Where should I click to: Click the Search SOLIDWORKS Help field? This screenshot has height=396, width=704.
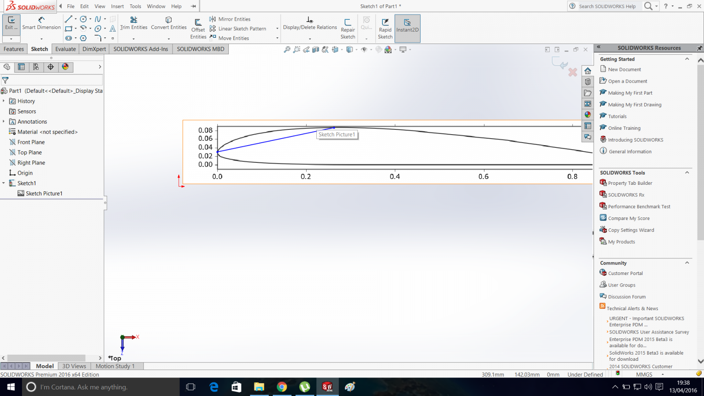tap(607, 6)
